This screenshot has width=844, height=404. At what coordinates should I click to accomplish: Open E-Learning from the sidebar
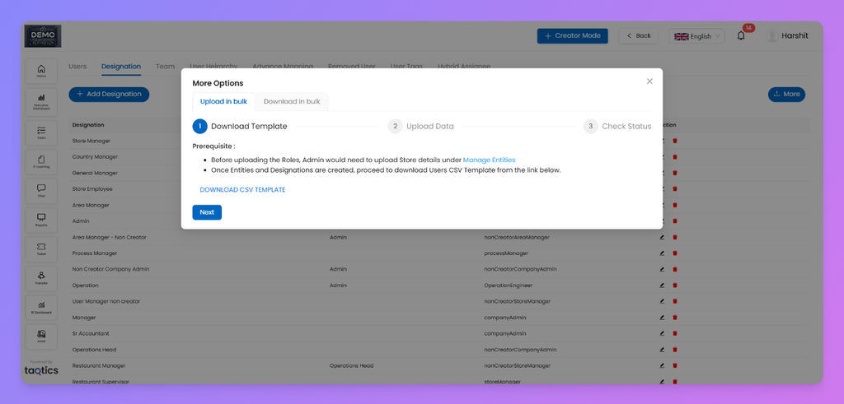[41, 162]
